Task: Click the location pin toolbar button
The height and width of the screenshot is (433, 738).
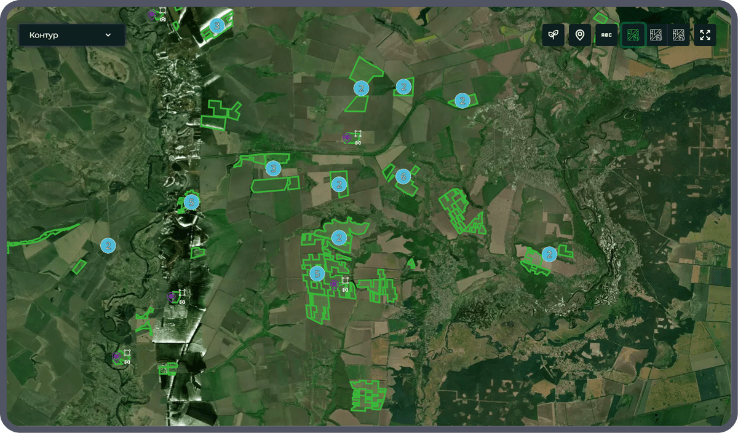Action: pos(579,35)
